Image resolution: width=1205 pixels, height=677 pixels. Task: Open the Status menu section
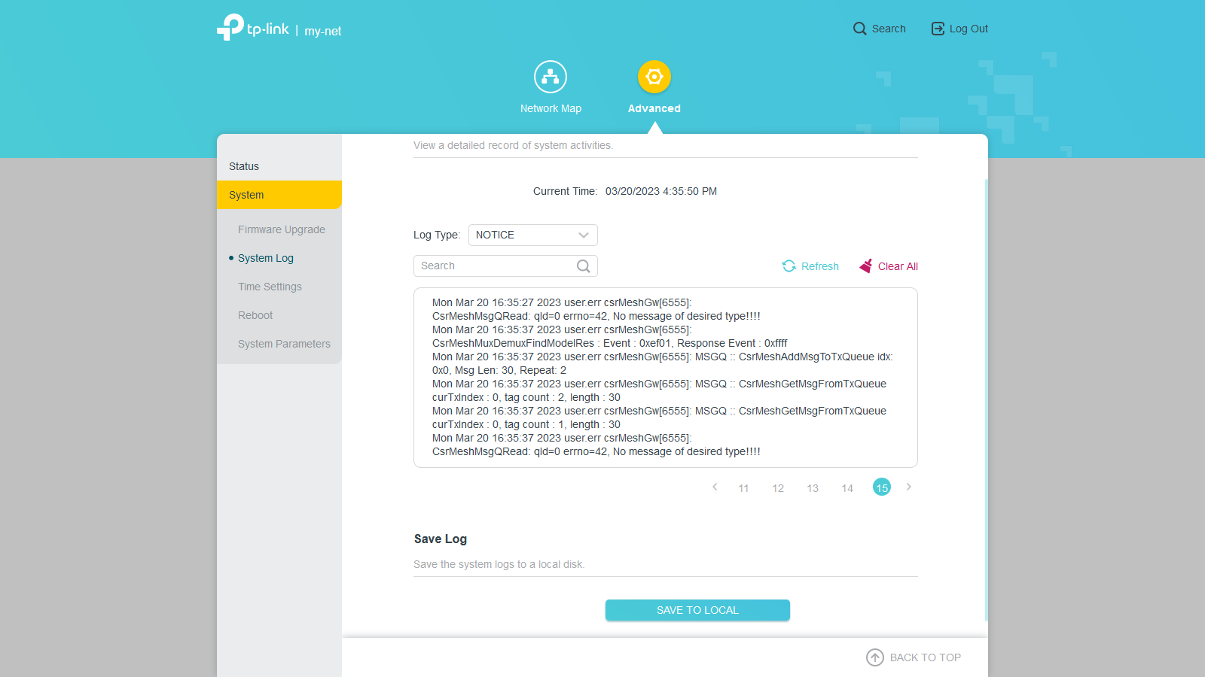click(244, 166)
